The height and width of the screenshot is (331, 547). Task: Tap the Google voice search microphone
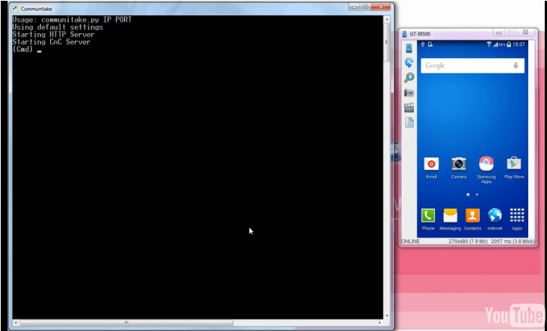[x=515, y=66]
